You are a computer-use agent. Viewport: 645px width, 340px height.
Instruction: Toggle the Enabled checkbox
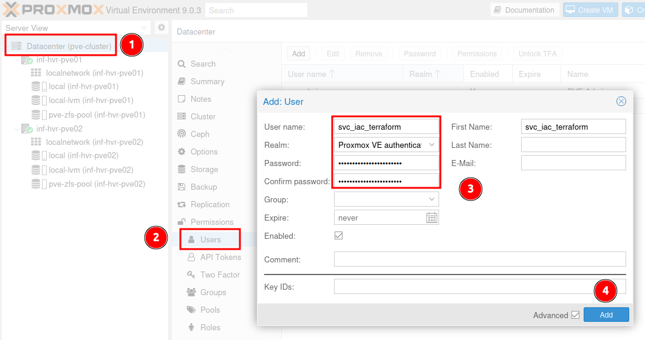click(338, 236)
